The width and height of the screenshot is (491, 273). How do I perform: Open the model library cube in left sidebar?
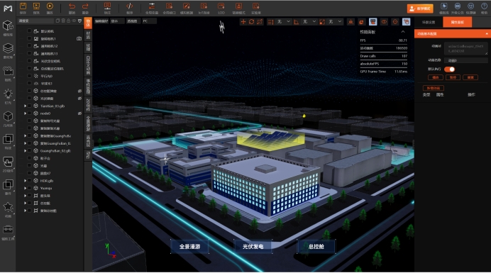(8, 26)
